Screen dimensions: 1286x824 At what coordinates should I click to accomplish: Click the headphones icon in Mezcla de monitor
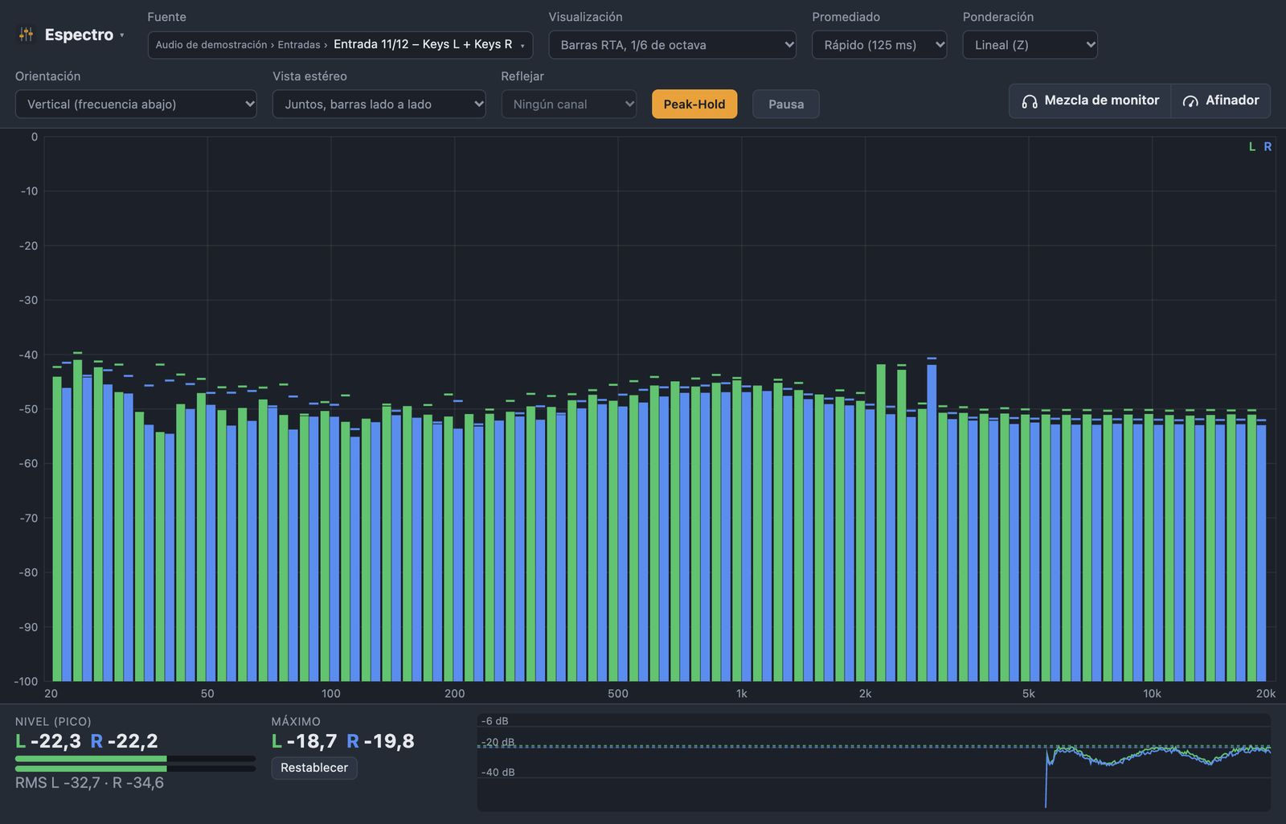pyautogui.click(x=1029, y=101)
